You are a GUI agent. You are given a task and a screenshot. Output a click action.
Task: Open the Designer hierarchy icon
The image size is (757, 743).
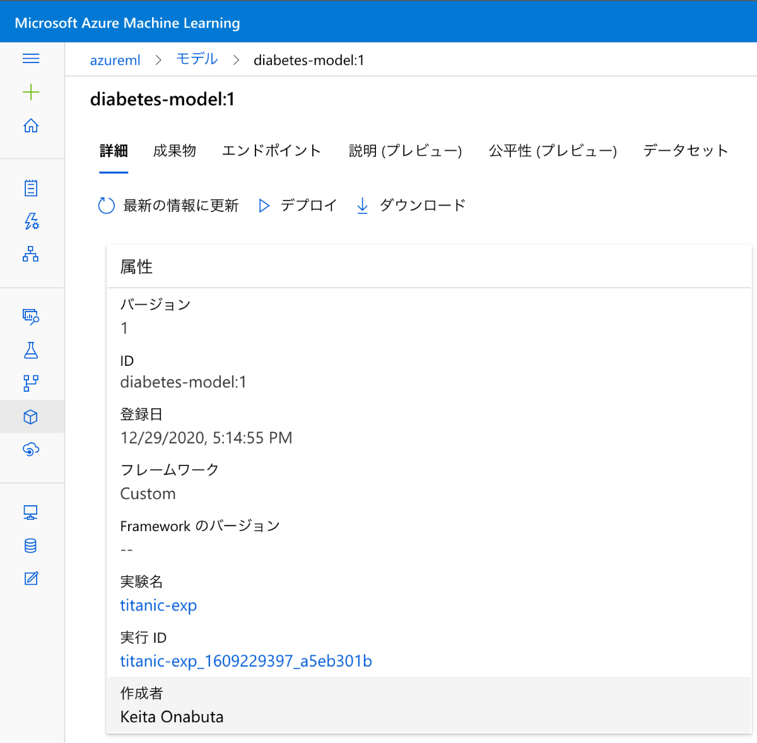coord(31,254)
